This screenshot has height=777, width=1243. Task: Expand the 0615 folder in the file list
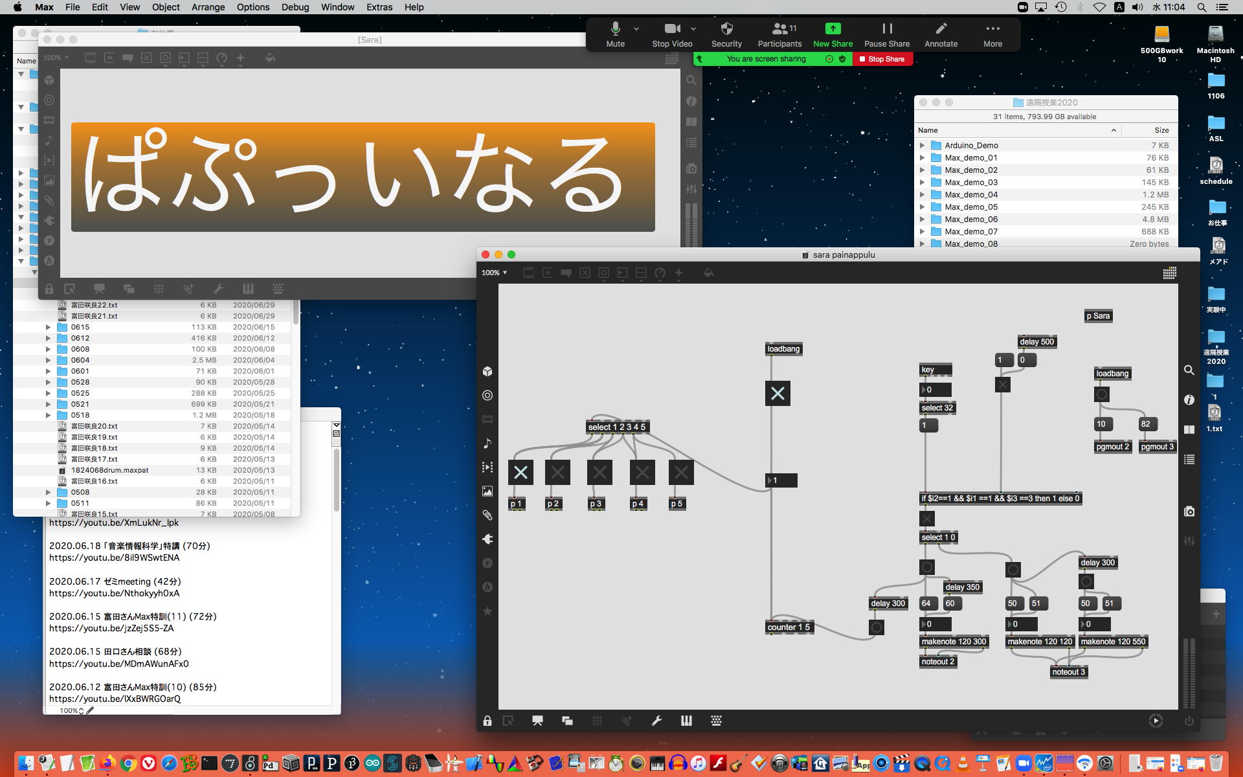tap(48, 327)
